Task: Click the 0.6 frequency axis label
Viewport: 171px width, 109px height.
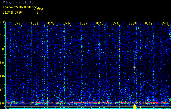Action: click(2, 104)
